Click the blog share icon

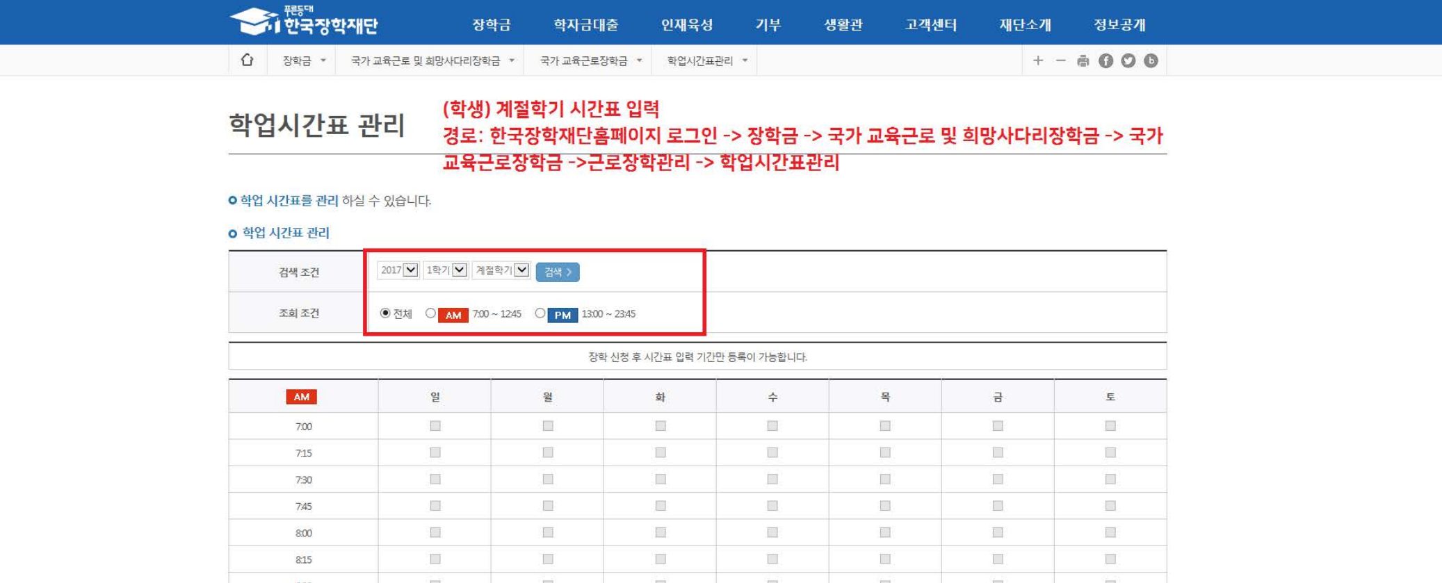point(1151,61)
